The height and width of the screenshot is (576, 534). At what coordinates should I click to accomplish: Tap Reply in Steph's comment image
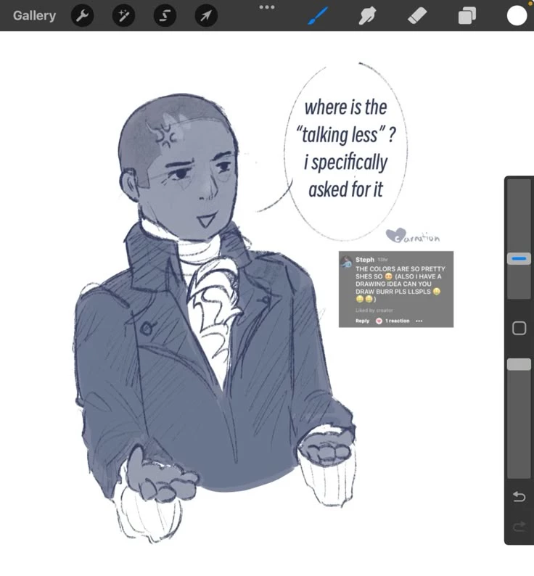click(362, 321)
